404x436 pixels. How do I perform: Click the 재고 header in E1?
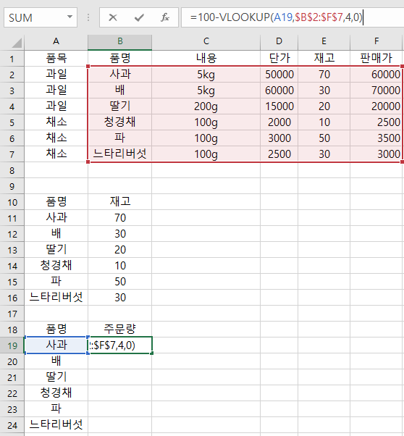pyautogui.click(x=324, y=59)
